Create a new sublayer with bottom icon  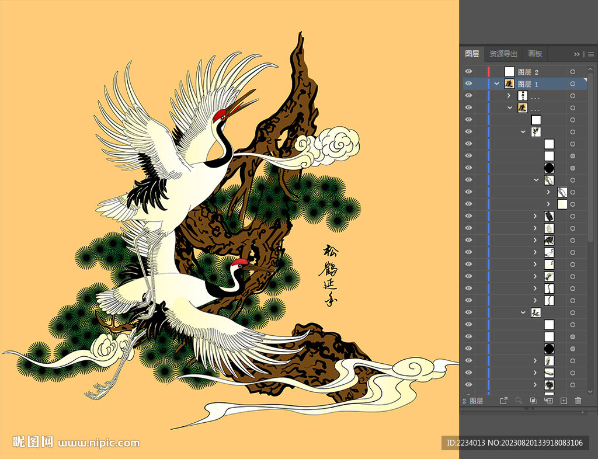click(x=548, y=400)
